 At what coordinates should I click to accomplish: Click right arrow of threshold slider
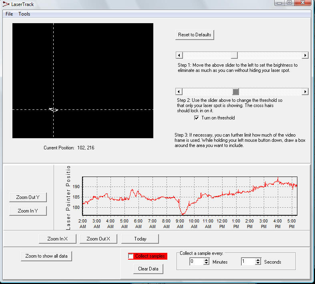[305, 91]
